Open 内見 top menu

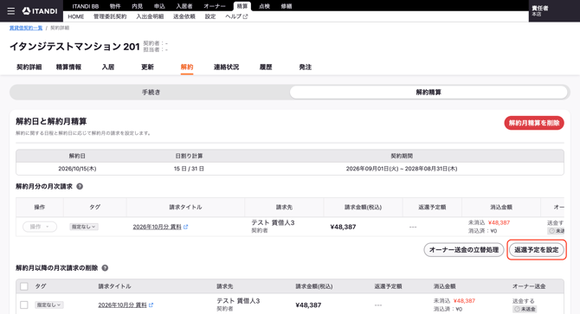coord(138,6)
